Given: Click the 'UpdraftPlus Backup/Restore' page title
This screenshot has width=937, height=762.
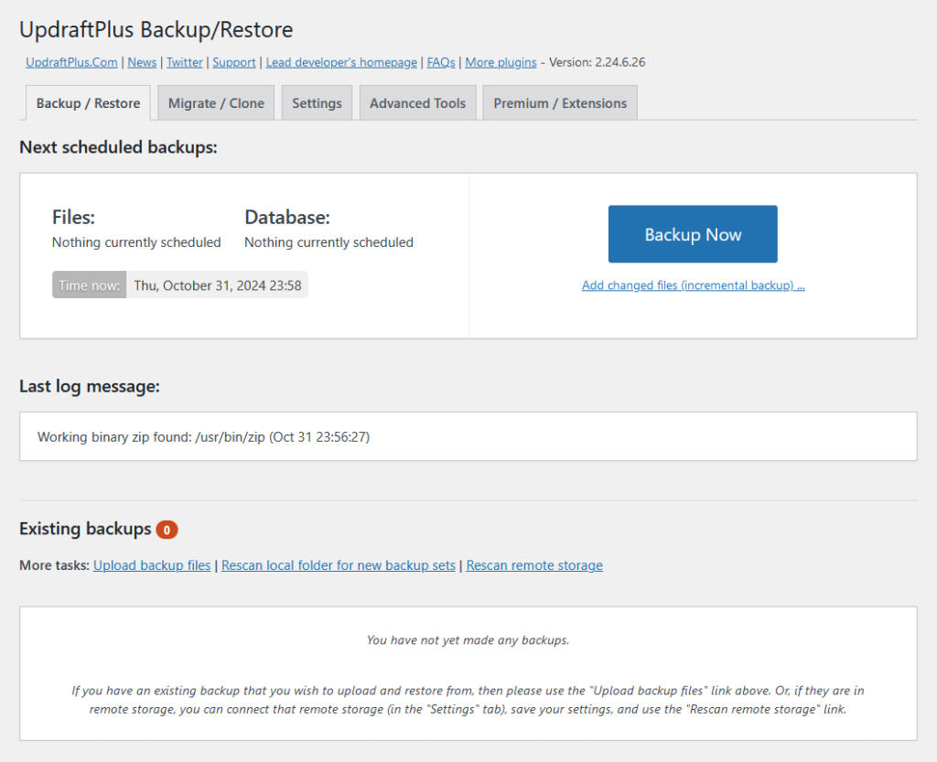Looking at the screenshot, I should pyautogui.click(x=156, y=29).
